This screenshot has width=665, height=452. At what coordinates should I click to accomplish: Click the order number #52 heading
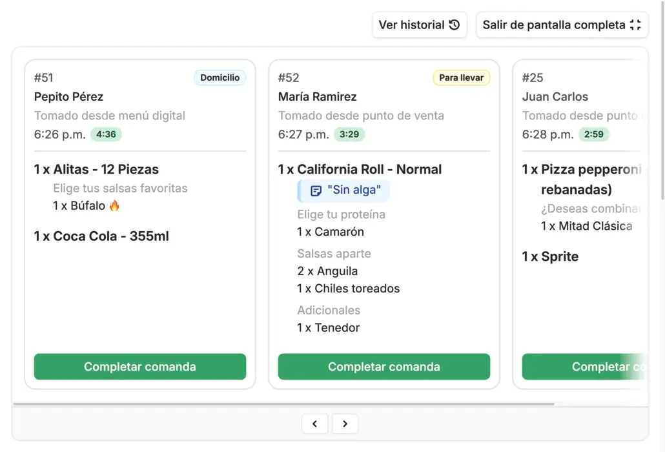tap(288, 77)
